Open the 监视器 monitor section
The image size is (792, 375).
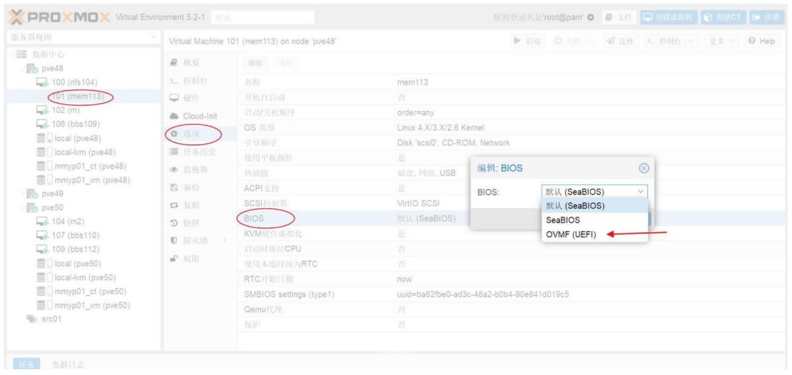pos(201,169)
